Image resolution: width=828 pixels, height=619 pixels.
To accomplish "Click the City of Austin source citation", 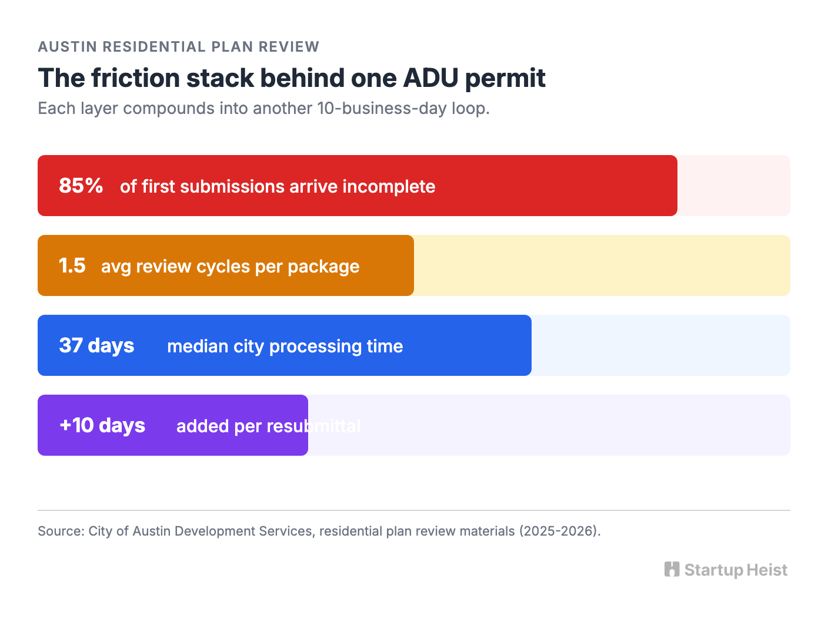I will 319,531.
